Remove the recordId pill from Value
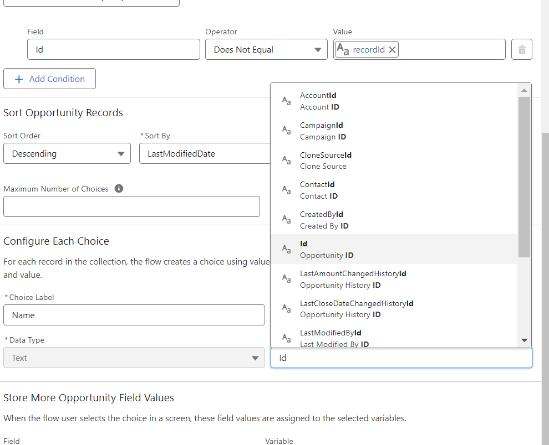The image size is (549, 445). tap(393, 50)
